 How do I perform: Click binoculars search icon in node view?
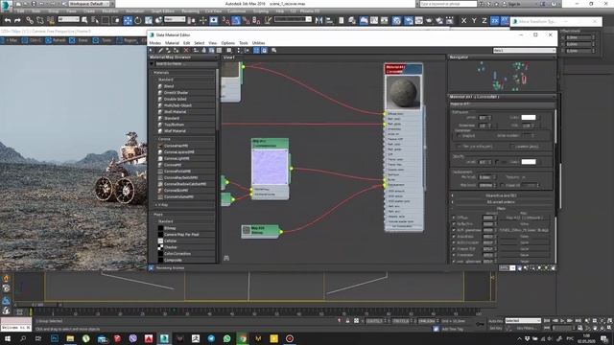[226, 258]
